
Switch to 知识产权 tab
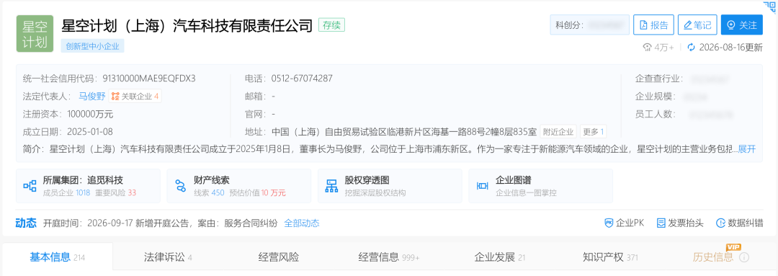(x=610, y=257)
